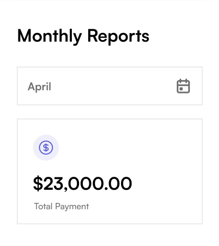Image resolution: width=219 pixels, height=246 pixels.
Task: Click the word Reports in the heading
Action: (x=118, y=37)
